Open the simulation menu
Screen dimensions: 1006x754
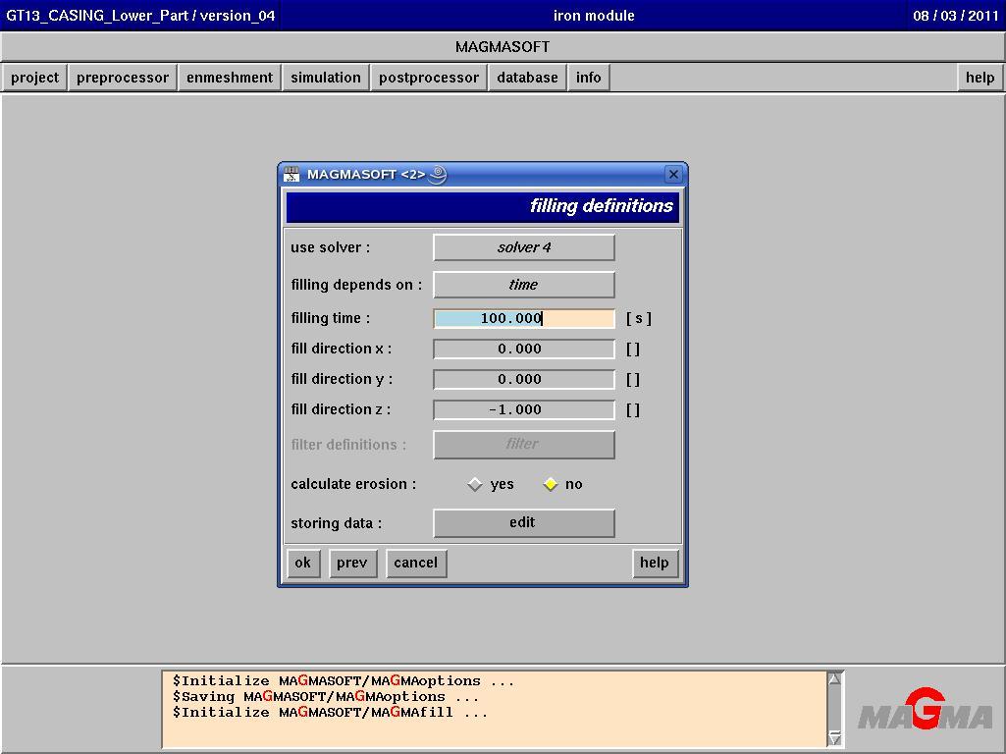pyautogui.click(x=326, y=78)
